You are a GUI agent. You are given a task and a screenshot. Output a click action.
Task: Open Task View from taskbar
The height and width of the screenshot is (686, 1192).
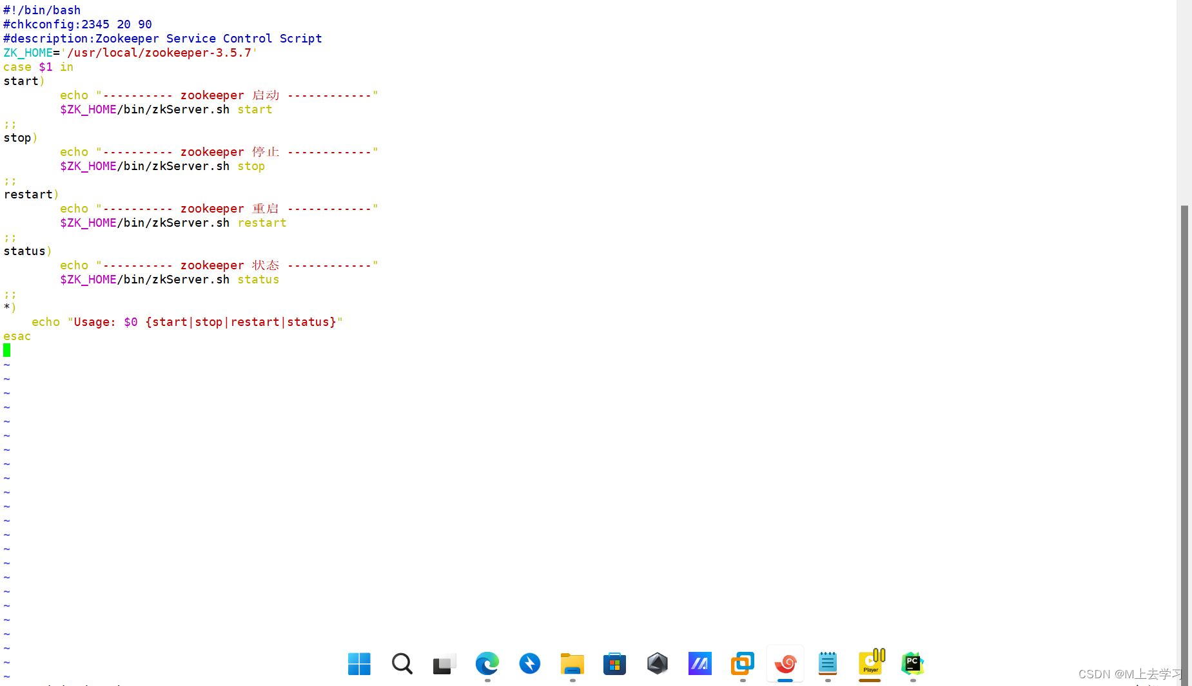[444, 663]
